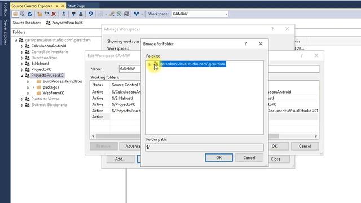Click the BuildProcessTemplates folder icon
This screenshot has width=361, height=203.
point(39,81)
